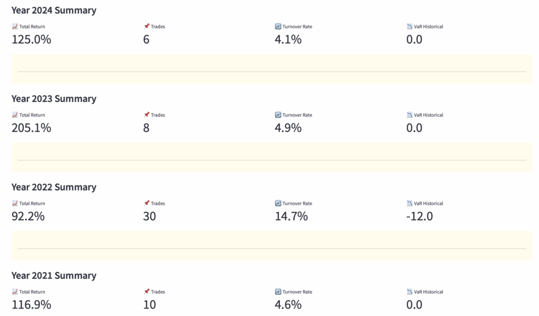The width and height of the screenshot is (539, 316).
Task: Select the Year 2021 Summary heading
Action: tap(54, 275)
